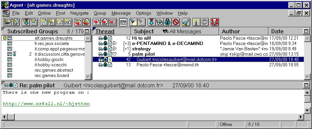Sort by the Thread column header
The width and height of the screenshot is (312, 129).
112,31
